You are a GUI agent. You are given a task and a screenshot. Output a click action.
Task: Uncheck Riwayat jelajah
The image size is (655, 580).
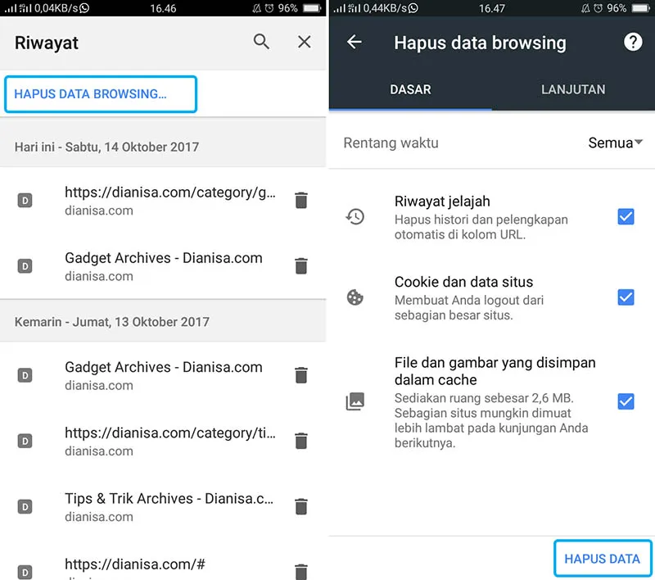[x=626, y=217]
